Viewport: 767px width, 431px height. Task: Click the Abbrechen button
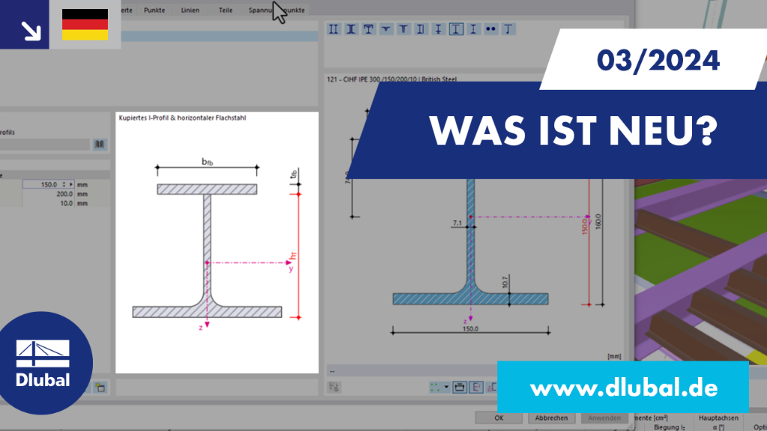tap(551, 418)
